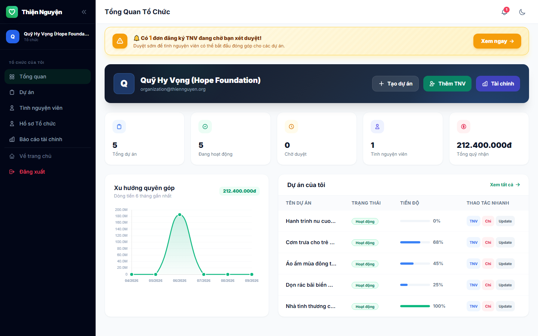This screenshot has height=336, width=538.
Task: Click the 212.400.000đ badge above the chart
Action: [239, 191]
